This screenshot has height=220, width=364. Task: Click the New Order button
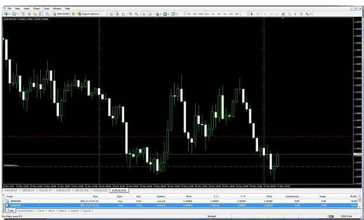tap(61, 14)
